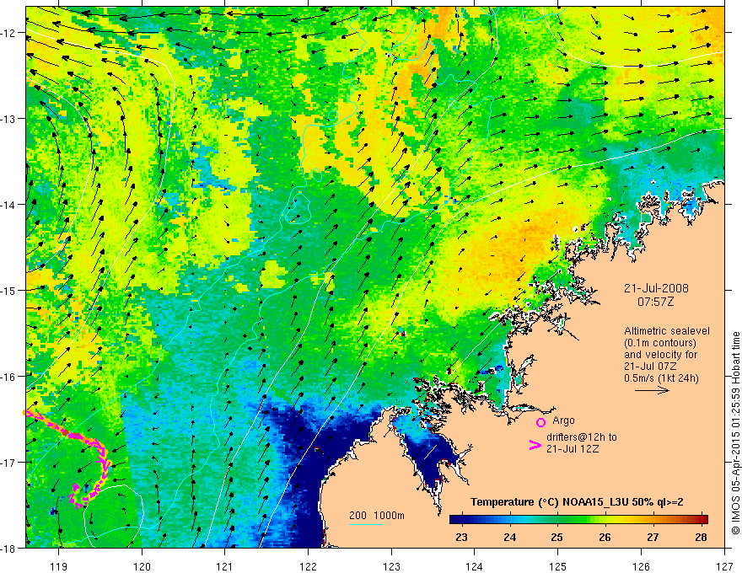742x573 pixels.
Task: Click the longitude axis label '126'
Action: coord(641,566)
